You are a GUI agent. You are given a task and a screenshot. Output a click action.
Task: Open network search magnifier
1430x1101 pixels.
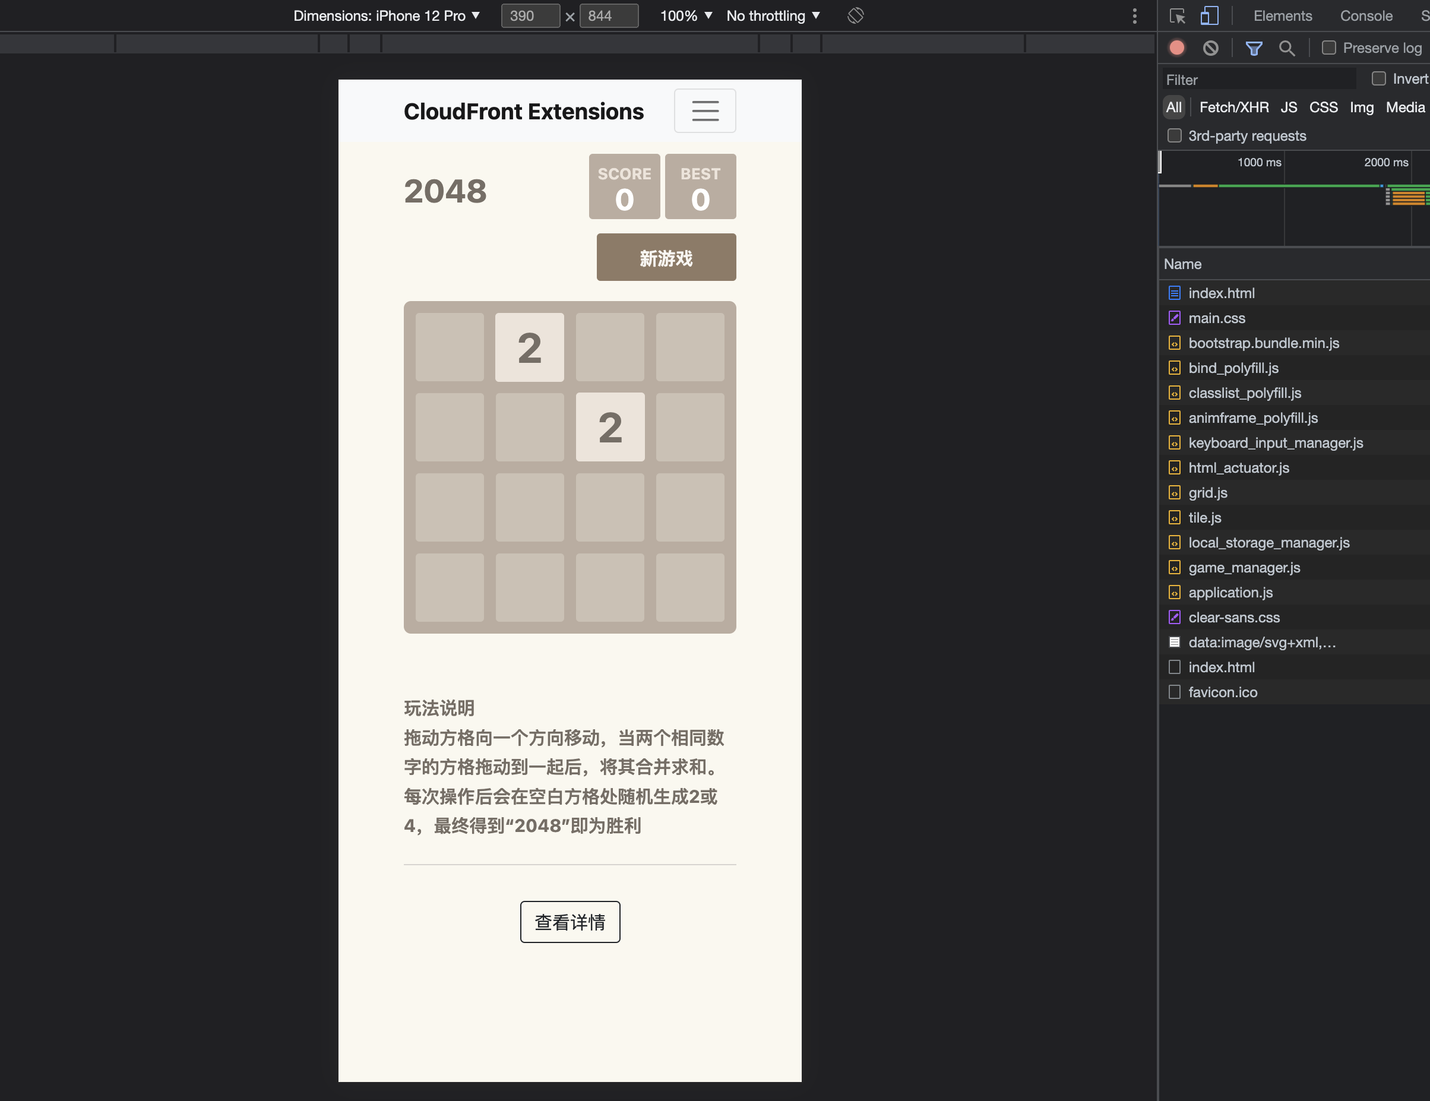tap(1287, 48)
